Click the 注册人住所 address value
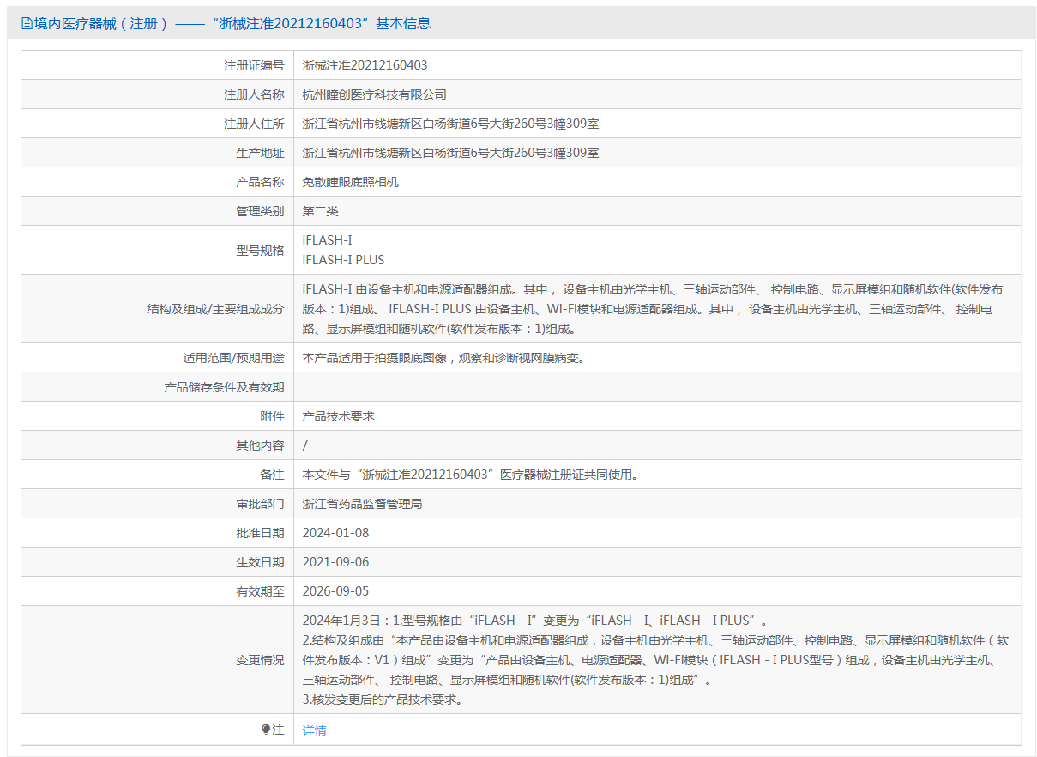The image size is (1037, 757). click(x=450, y=124)
